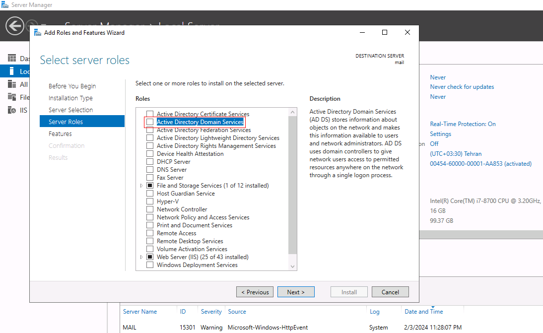543x333 pixels.
Task: Toggle File and Storage Services checkbox
Action: 150,186
